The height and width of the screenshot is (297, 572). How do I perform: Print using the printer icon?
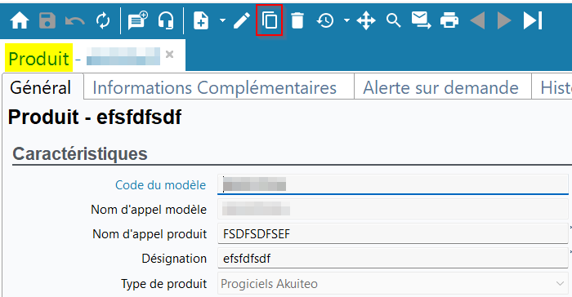pos(449,20)
